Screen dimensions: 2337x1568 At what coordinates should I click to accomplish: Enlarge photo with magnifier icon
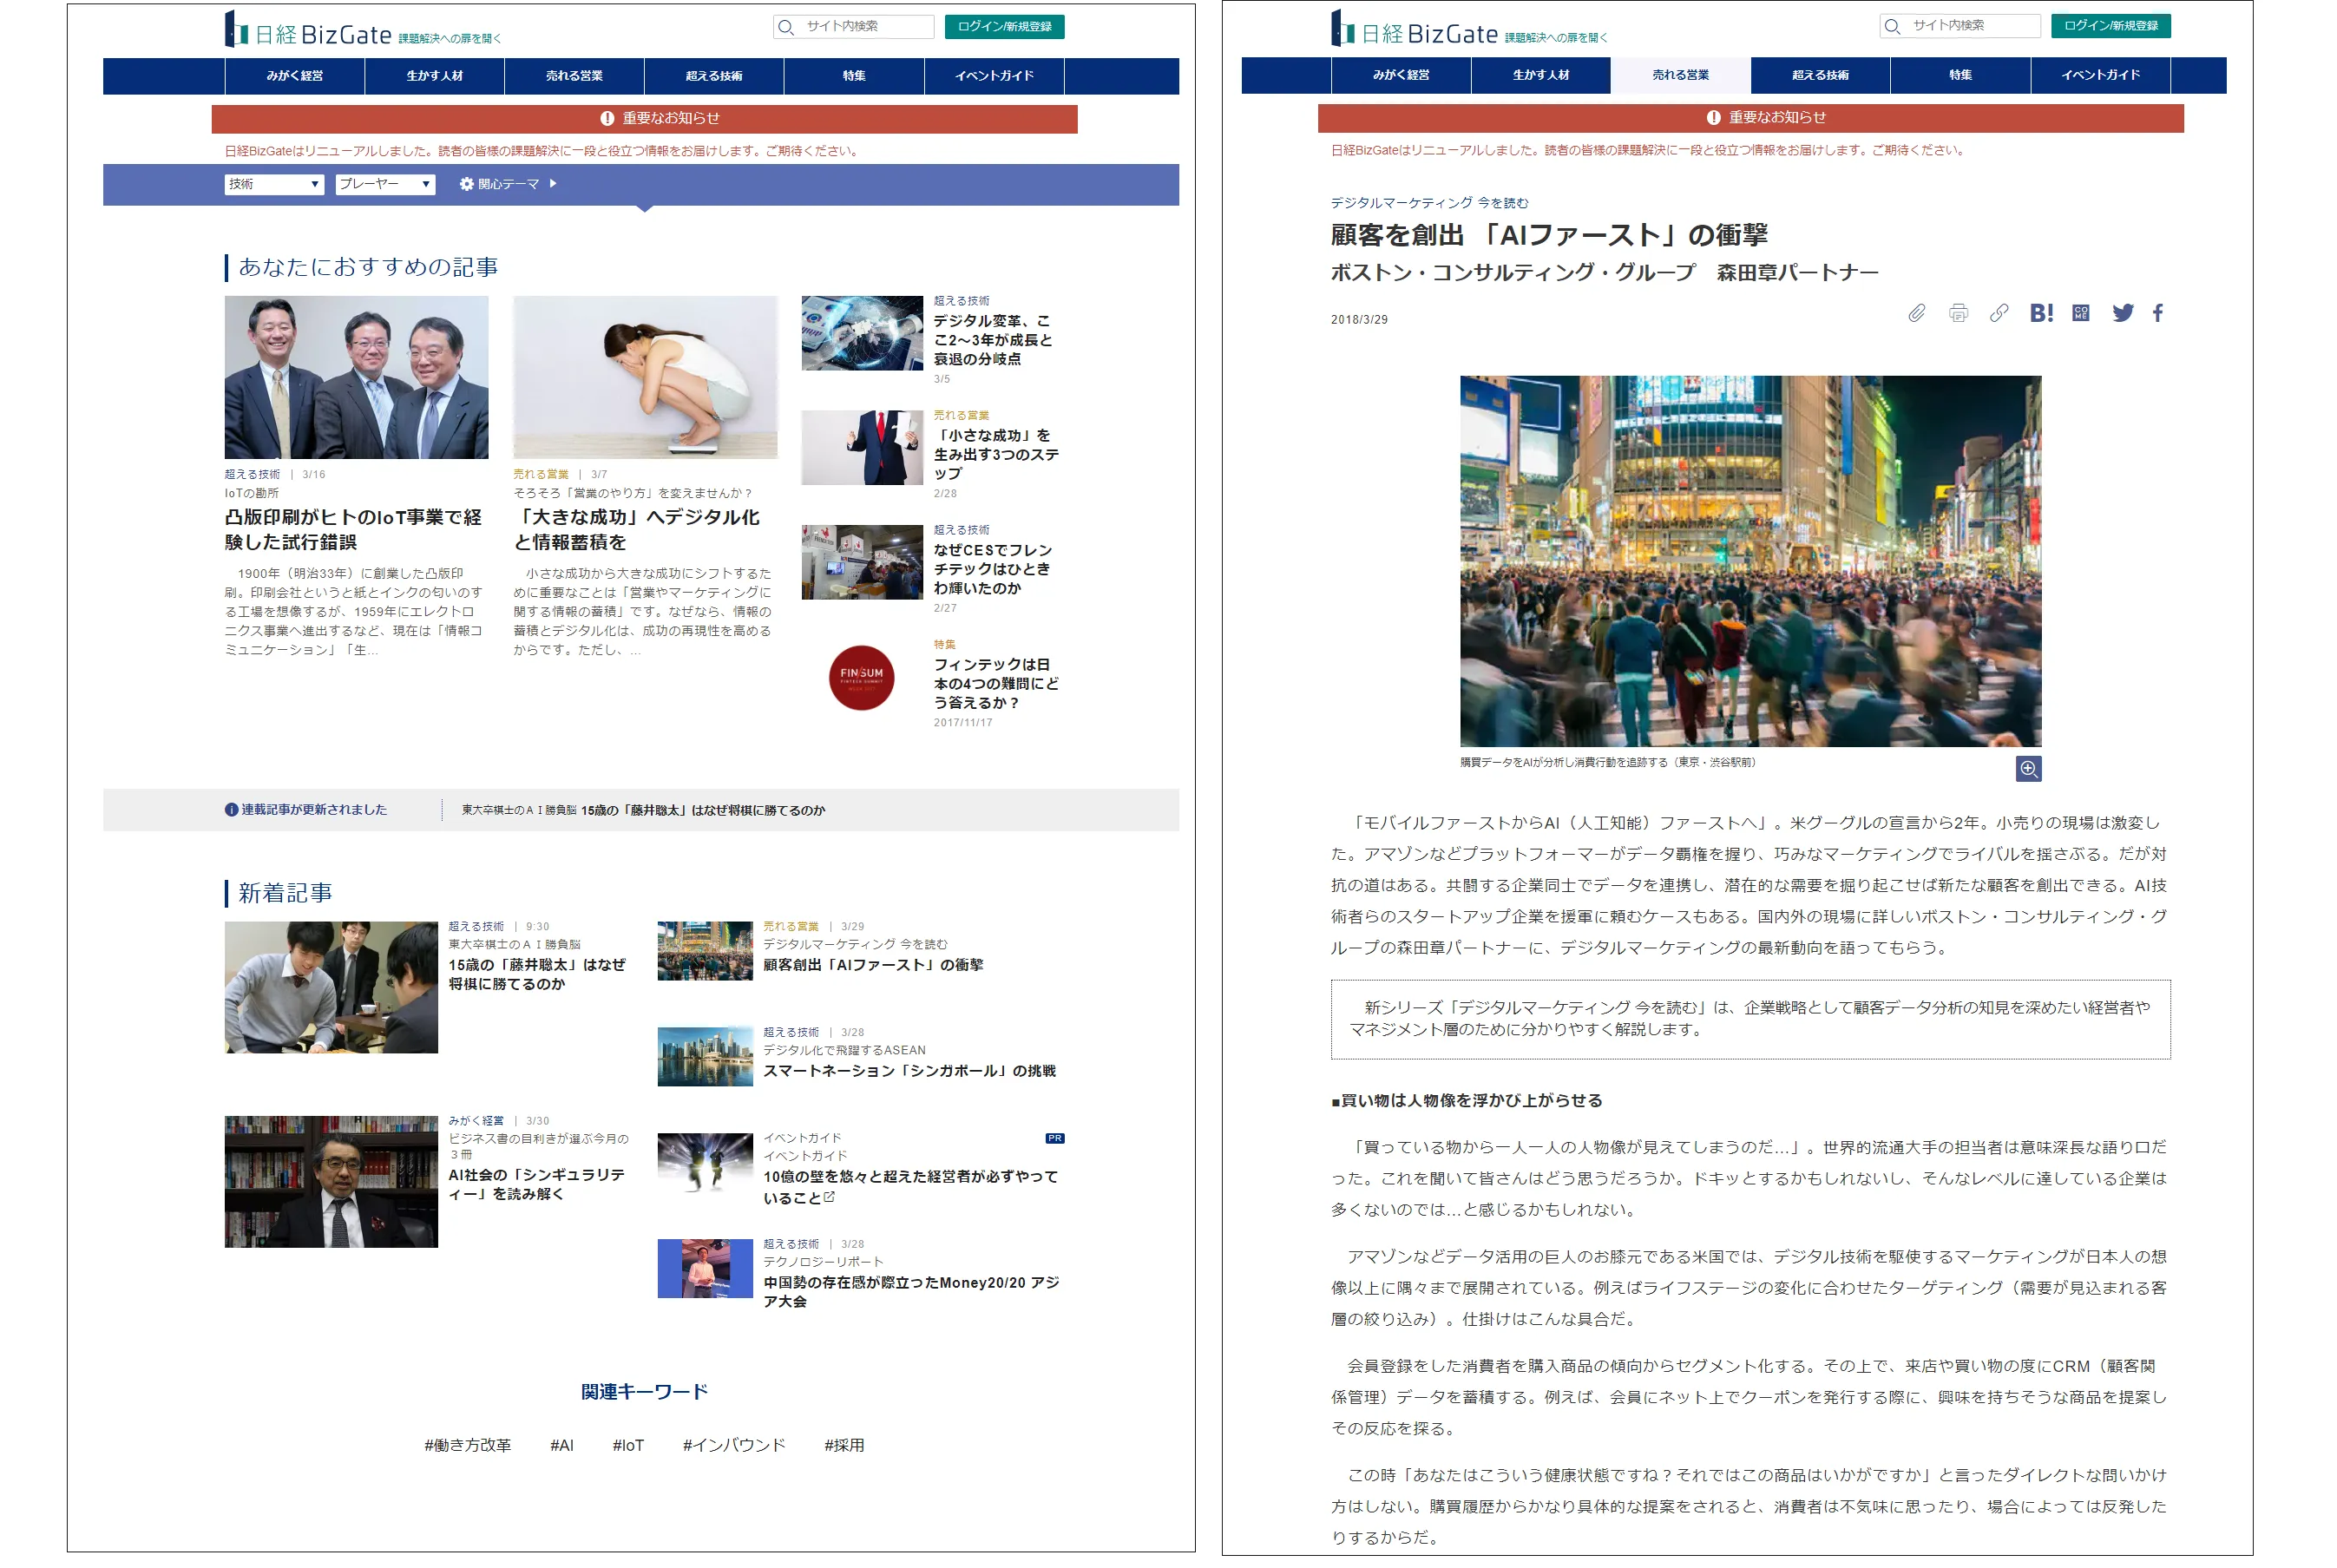2027,768
